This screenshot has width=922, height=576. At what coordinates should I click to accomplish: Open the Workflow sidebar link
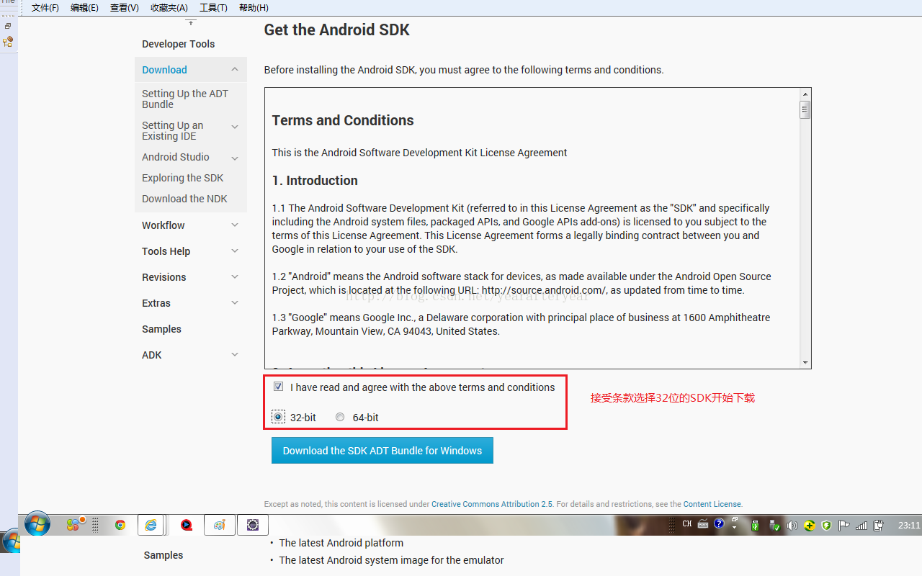click(x=164, y=225)
